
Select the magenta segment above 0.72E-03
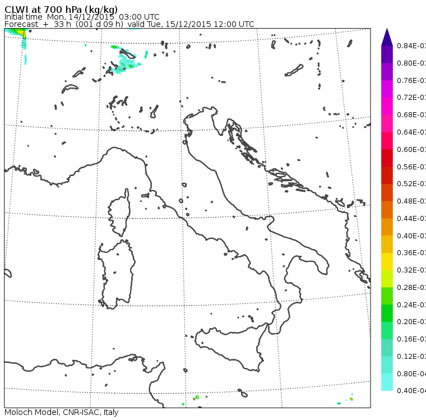[387, 89]
